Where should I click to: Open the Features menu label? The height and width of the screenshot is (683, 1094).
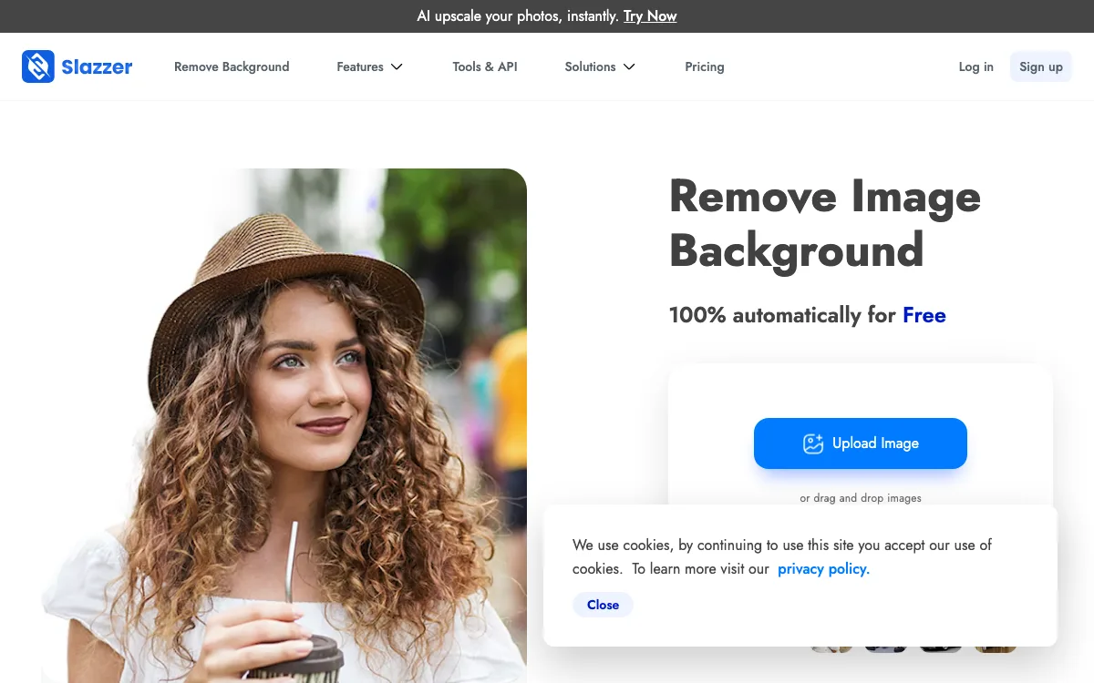pyautogui.click(x=360, y=66)
